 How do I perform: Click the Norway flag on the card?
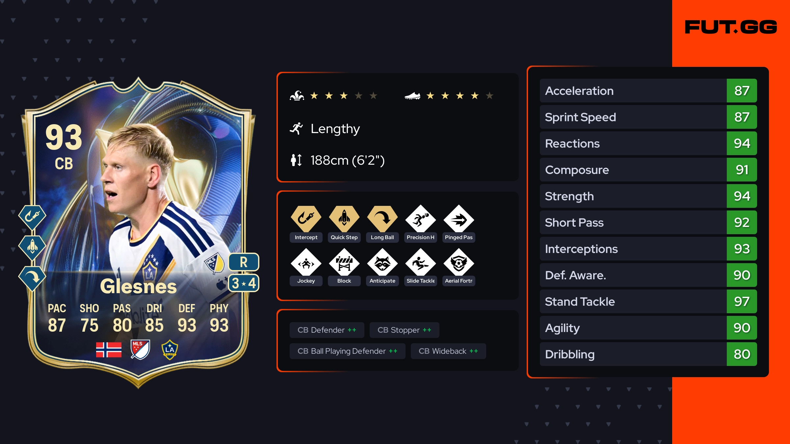click(x=109, y=349)
